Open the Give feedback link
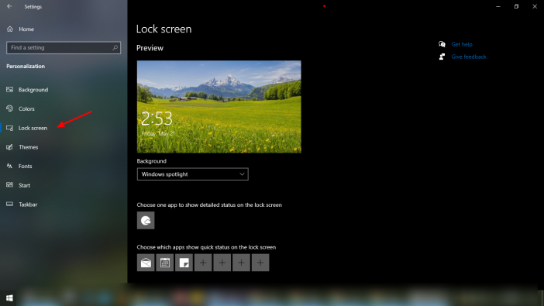Viewport: 544px width, 306px height. tap(469, 57)
